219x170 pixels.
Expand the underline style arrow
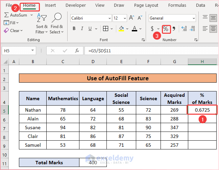pyautogui.click(x=96, y=29)
